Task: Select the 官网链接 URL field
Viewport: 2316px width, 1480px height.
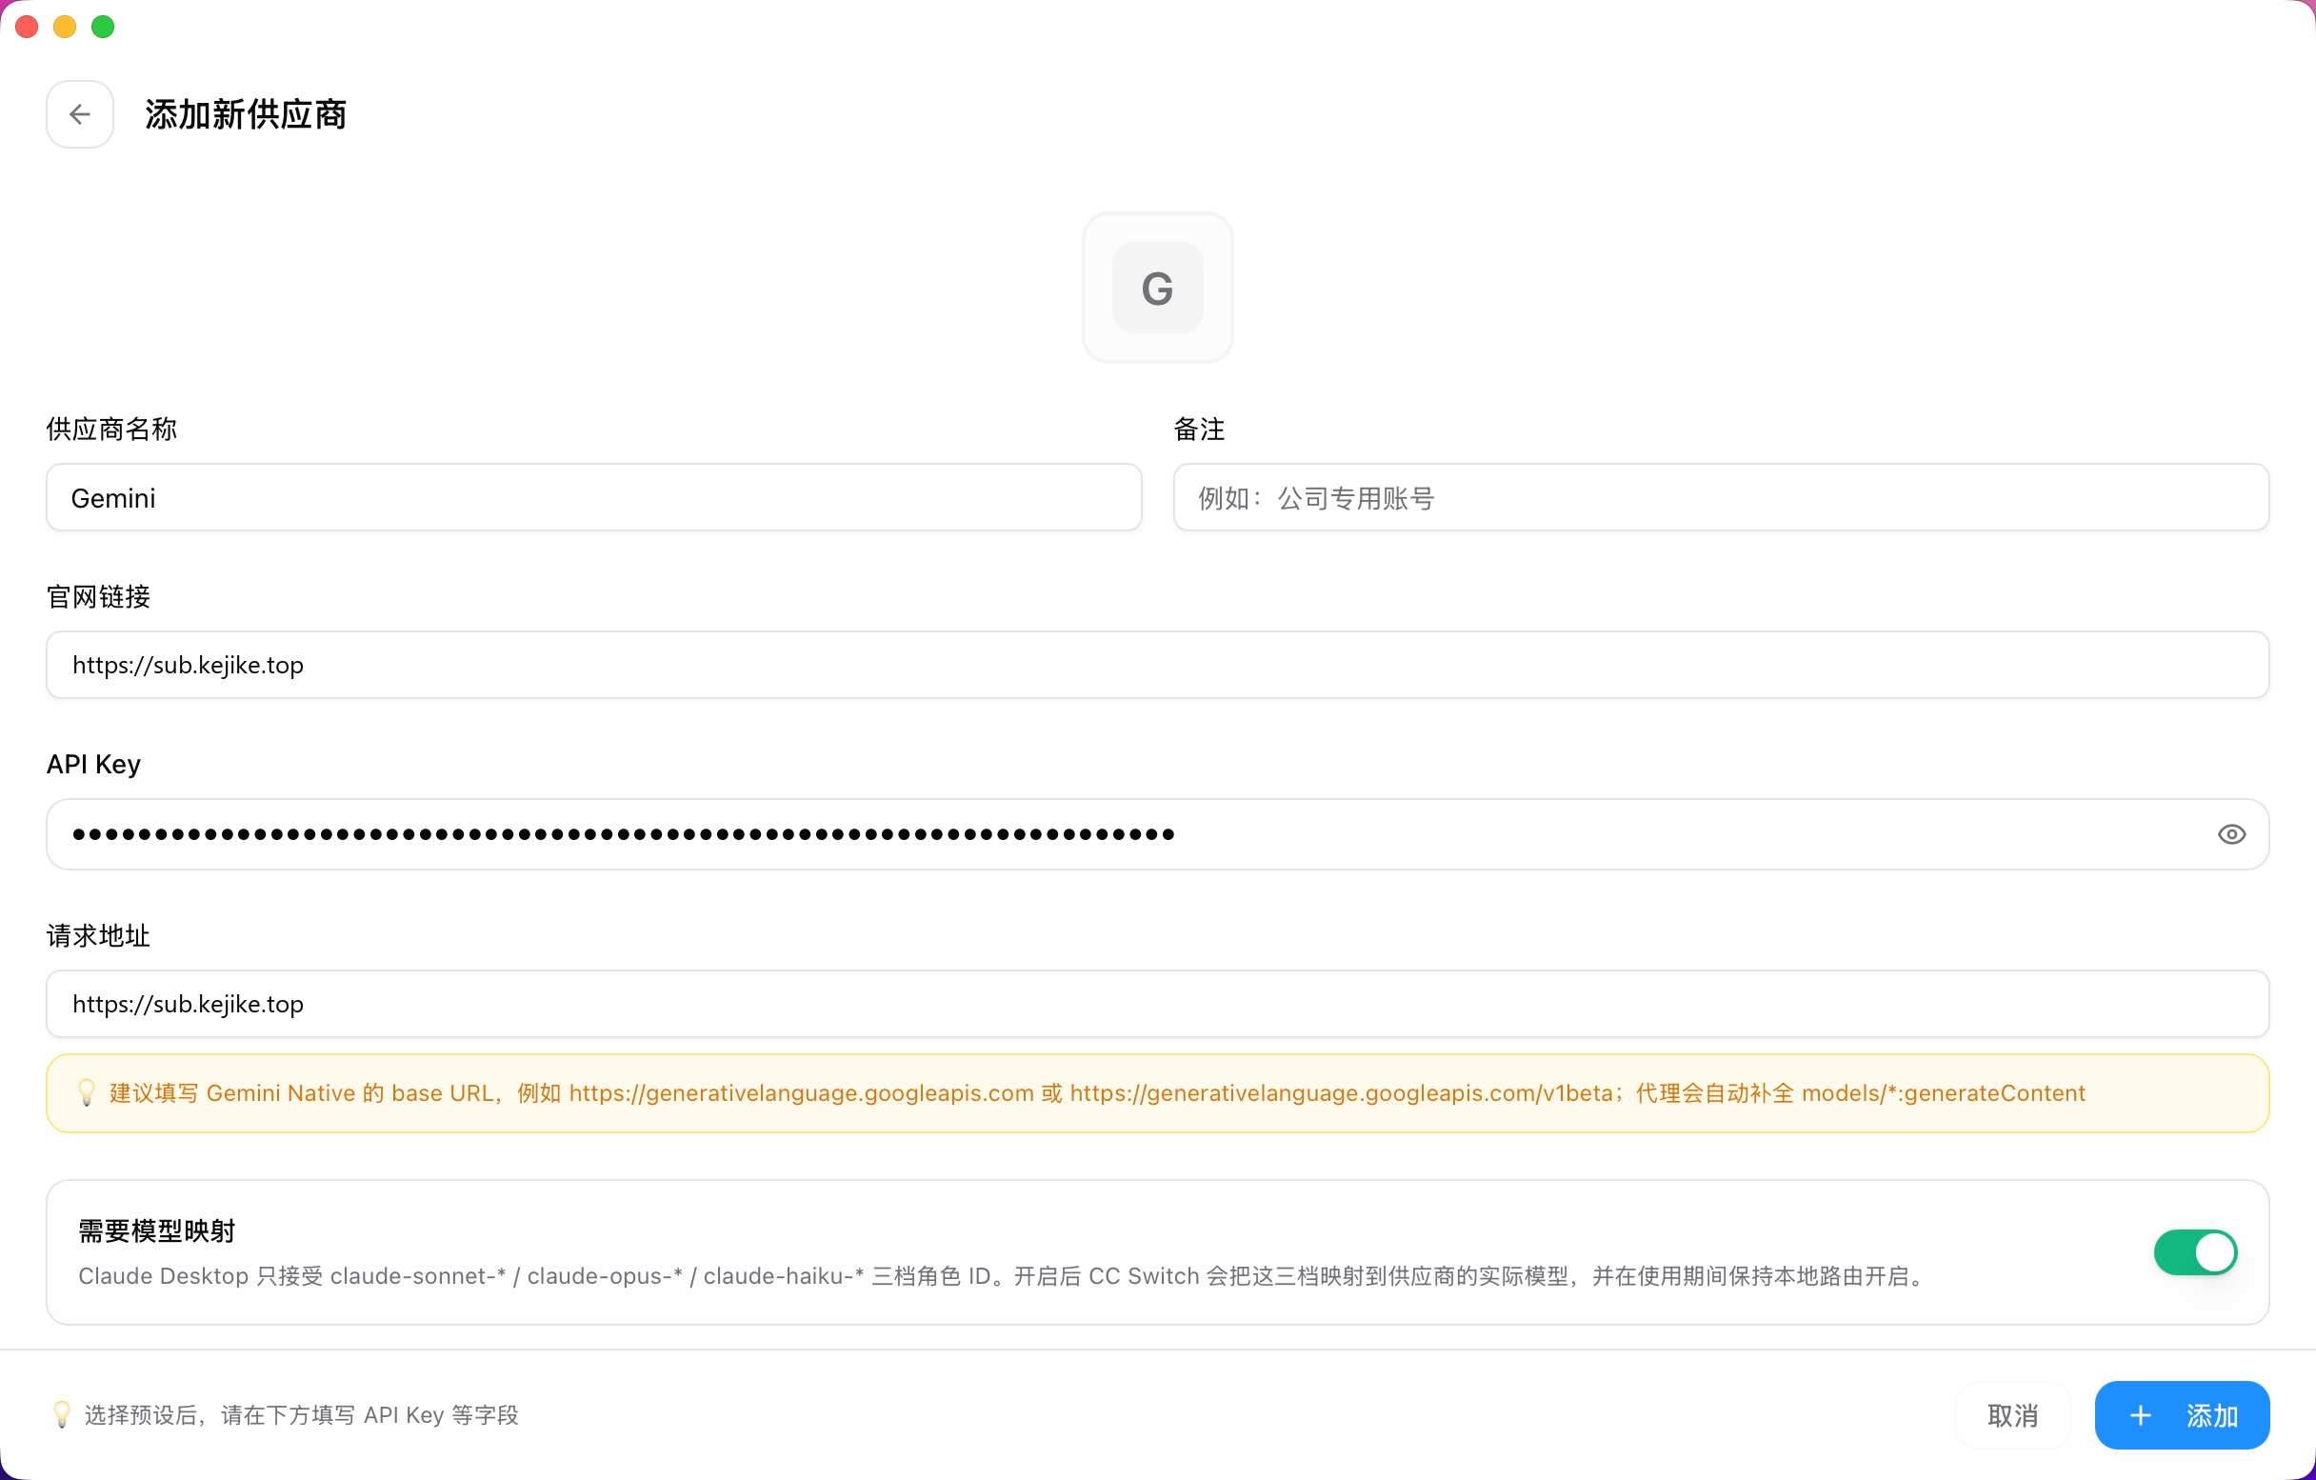Action: pyautogui.click(x=1157, y=665)
